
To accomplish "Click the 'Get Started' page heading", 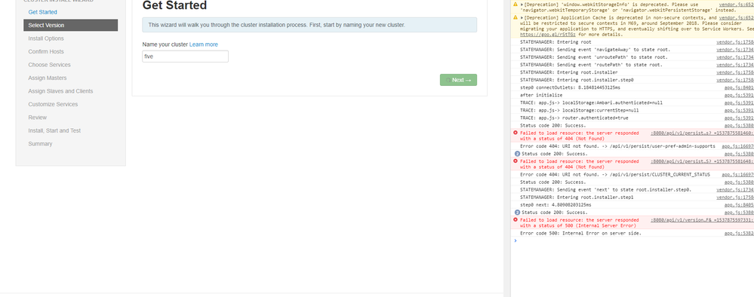I will [x=174, y=5].
